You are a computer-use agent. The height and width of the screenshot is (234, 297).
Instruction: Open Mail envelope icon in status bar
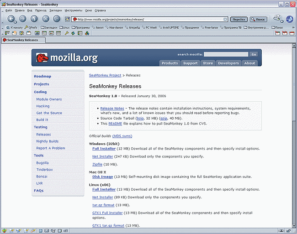coord(47,231)
